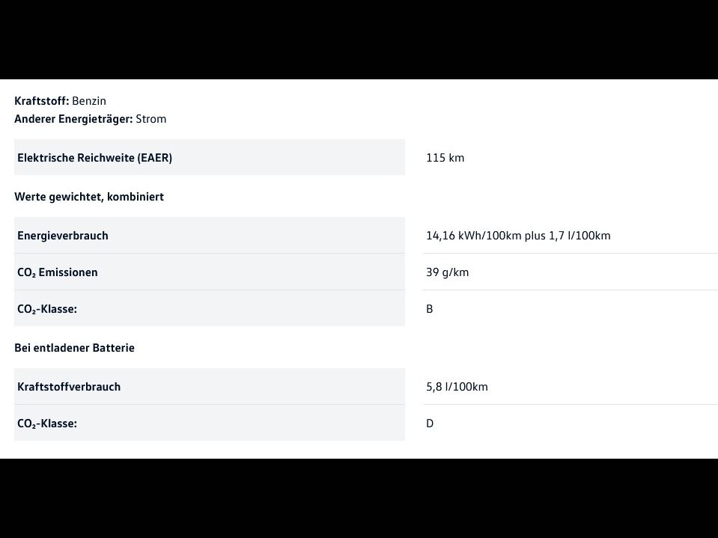Screen dimensions: 718x538
Task: Click the Anderer Energieträger label
Action: (x=73, y=119)
